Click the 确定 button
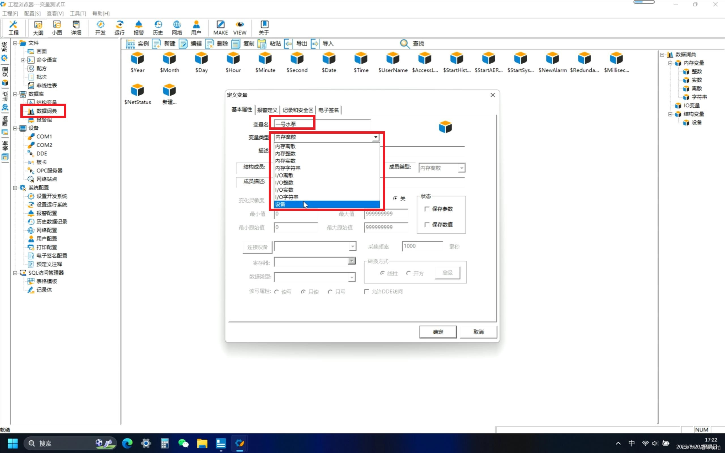The width and height of the screenshot is (725, 453). click(x=438, y=332)
